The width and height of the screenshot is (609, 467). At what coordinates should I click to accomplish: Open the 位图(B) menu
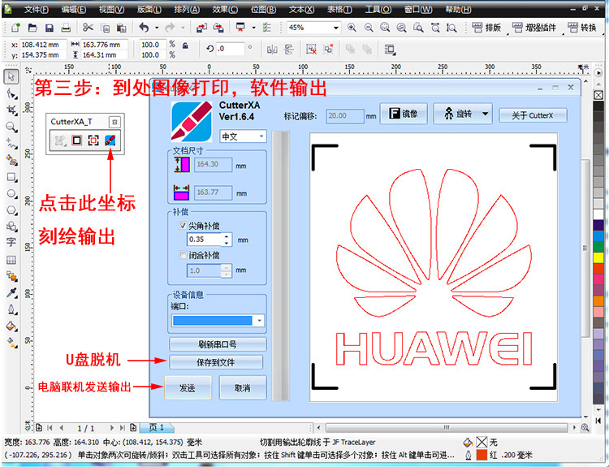(263, 9)
